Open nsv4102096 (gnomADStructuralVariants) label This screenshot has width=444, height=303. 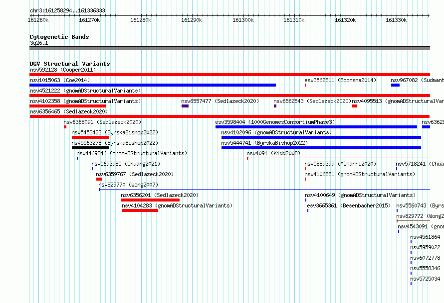[276, 132]
